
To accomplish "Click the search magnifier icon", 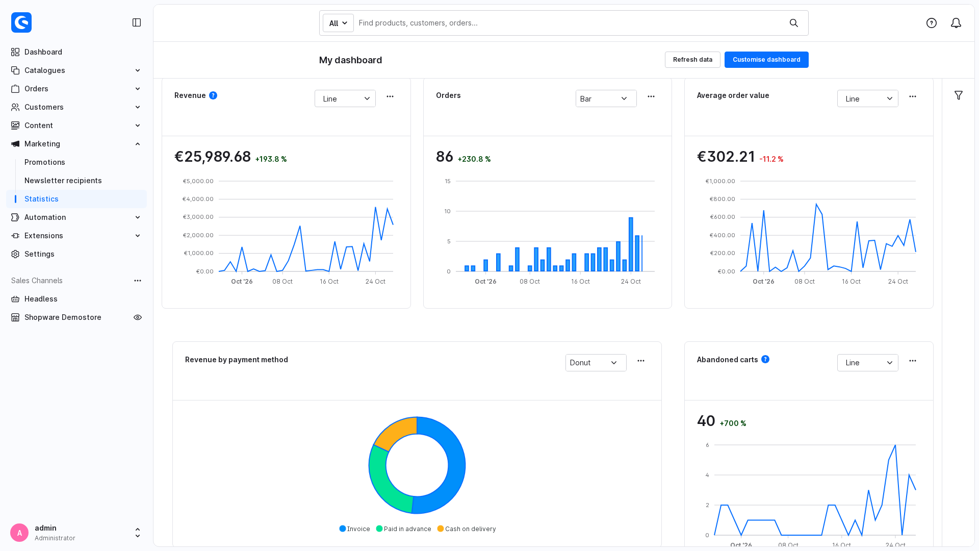I will (x=794, y=23).
